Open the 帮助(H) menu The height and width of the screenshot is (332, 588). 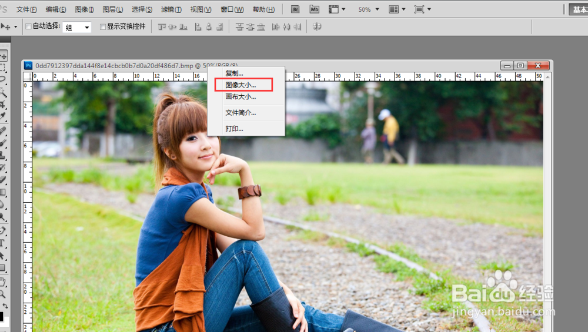click(x=263, y=9)
